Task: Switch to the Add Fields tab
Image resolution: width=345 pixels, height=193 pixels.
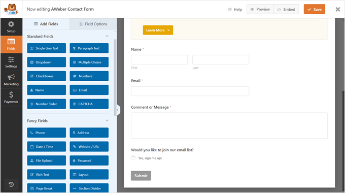Action: click(46, 24)
